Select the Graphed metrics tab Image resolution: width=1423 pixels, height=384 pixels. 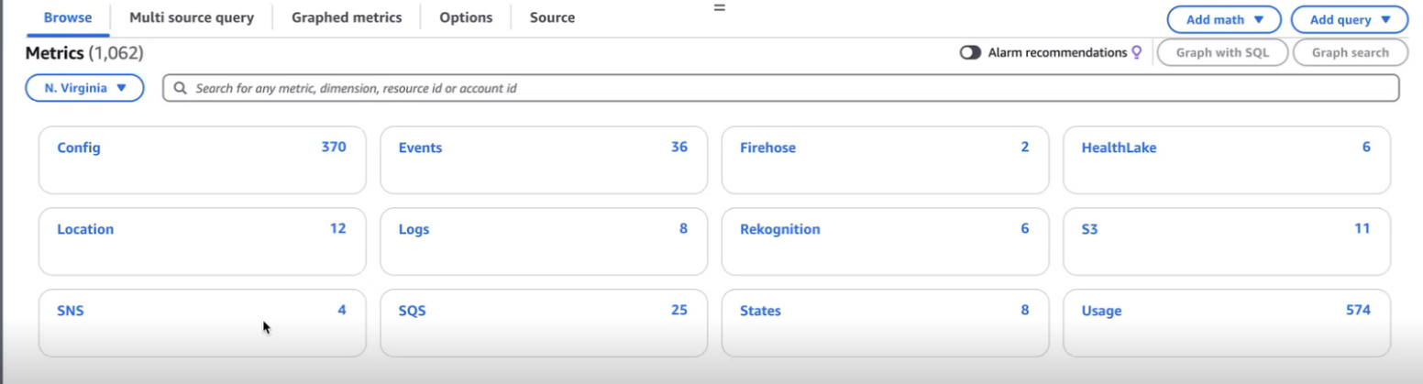tap(347, 17)
